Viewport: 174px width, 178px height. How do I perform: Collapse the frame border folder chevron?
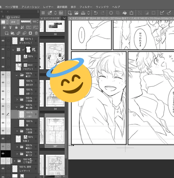13,50
